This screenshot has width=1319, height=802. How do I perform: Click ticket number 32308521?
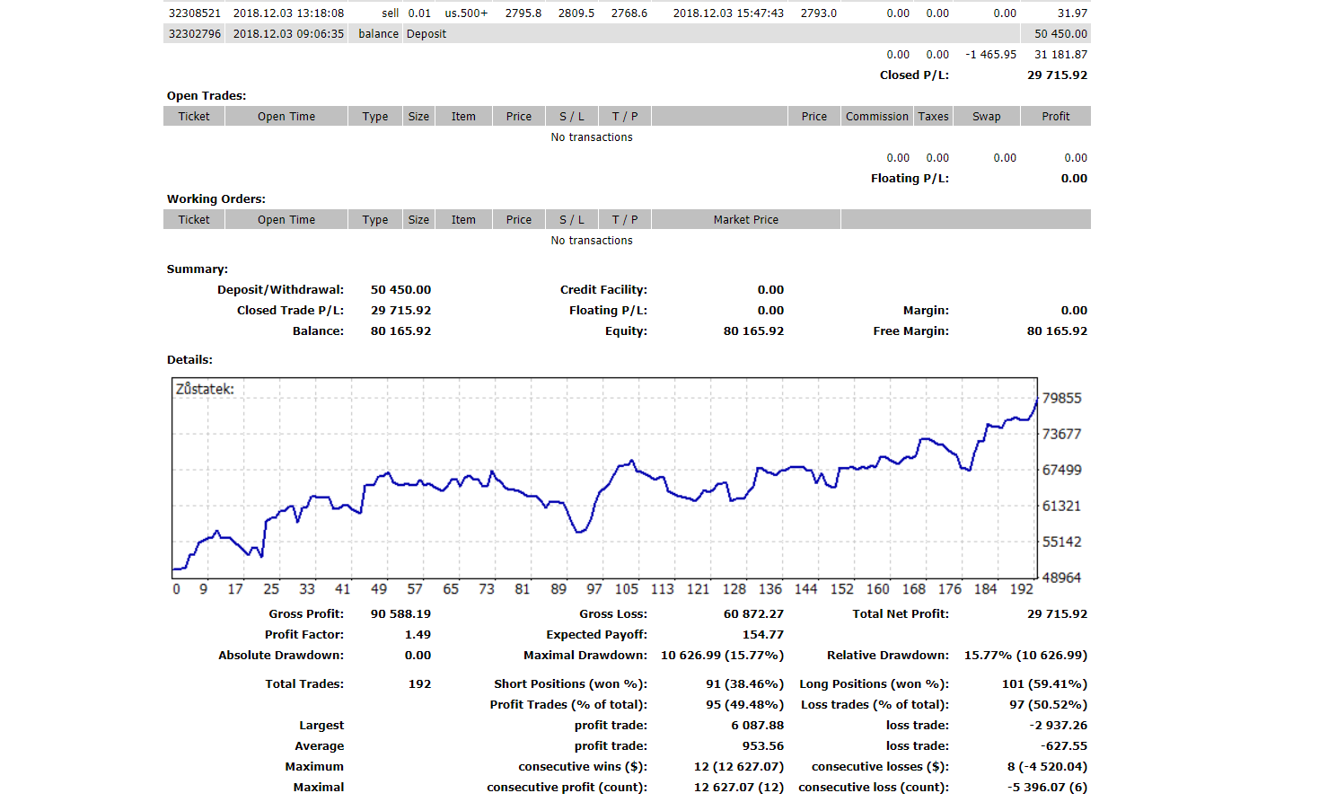[195, 13]
